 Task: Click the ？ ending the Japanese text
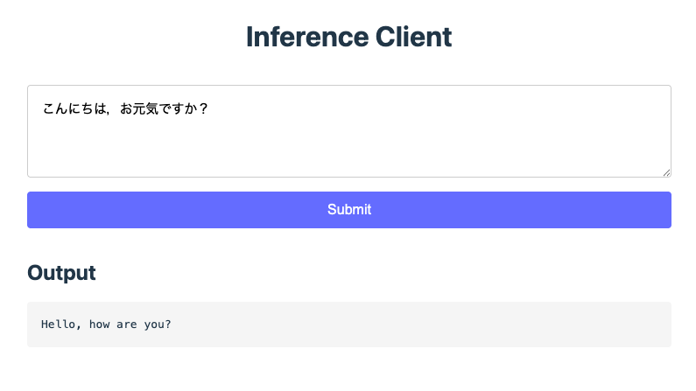tap(203, 110)
